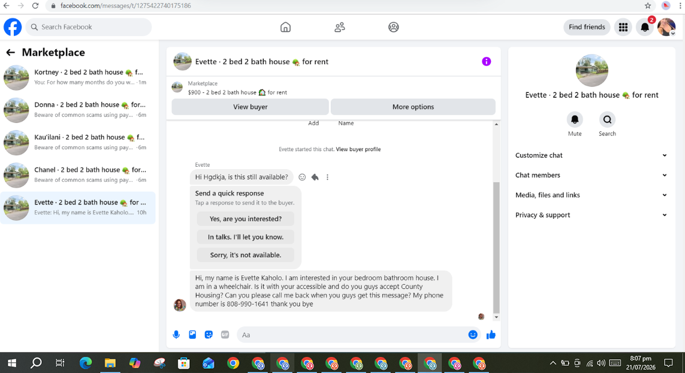
Task: Send a thumbs-up like
Action: (491, 335)
